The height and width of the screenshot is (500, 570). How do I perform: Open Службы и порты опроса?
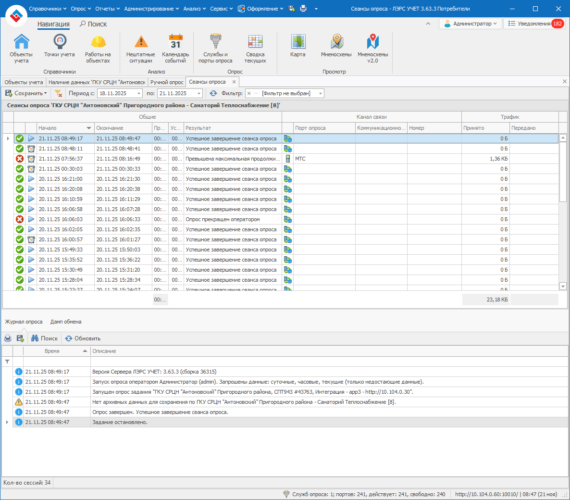click(215, 49)
